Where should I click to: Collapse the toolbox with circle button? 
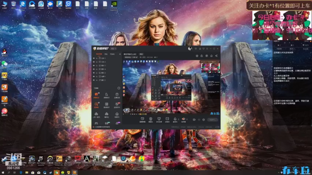(119, 88)
